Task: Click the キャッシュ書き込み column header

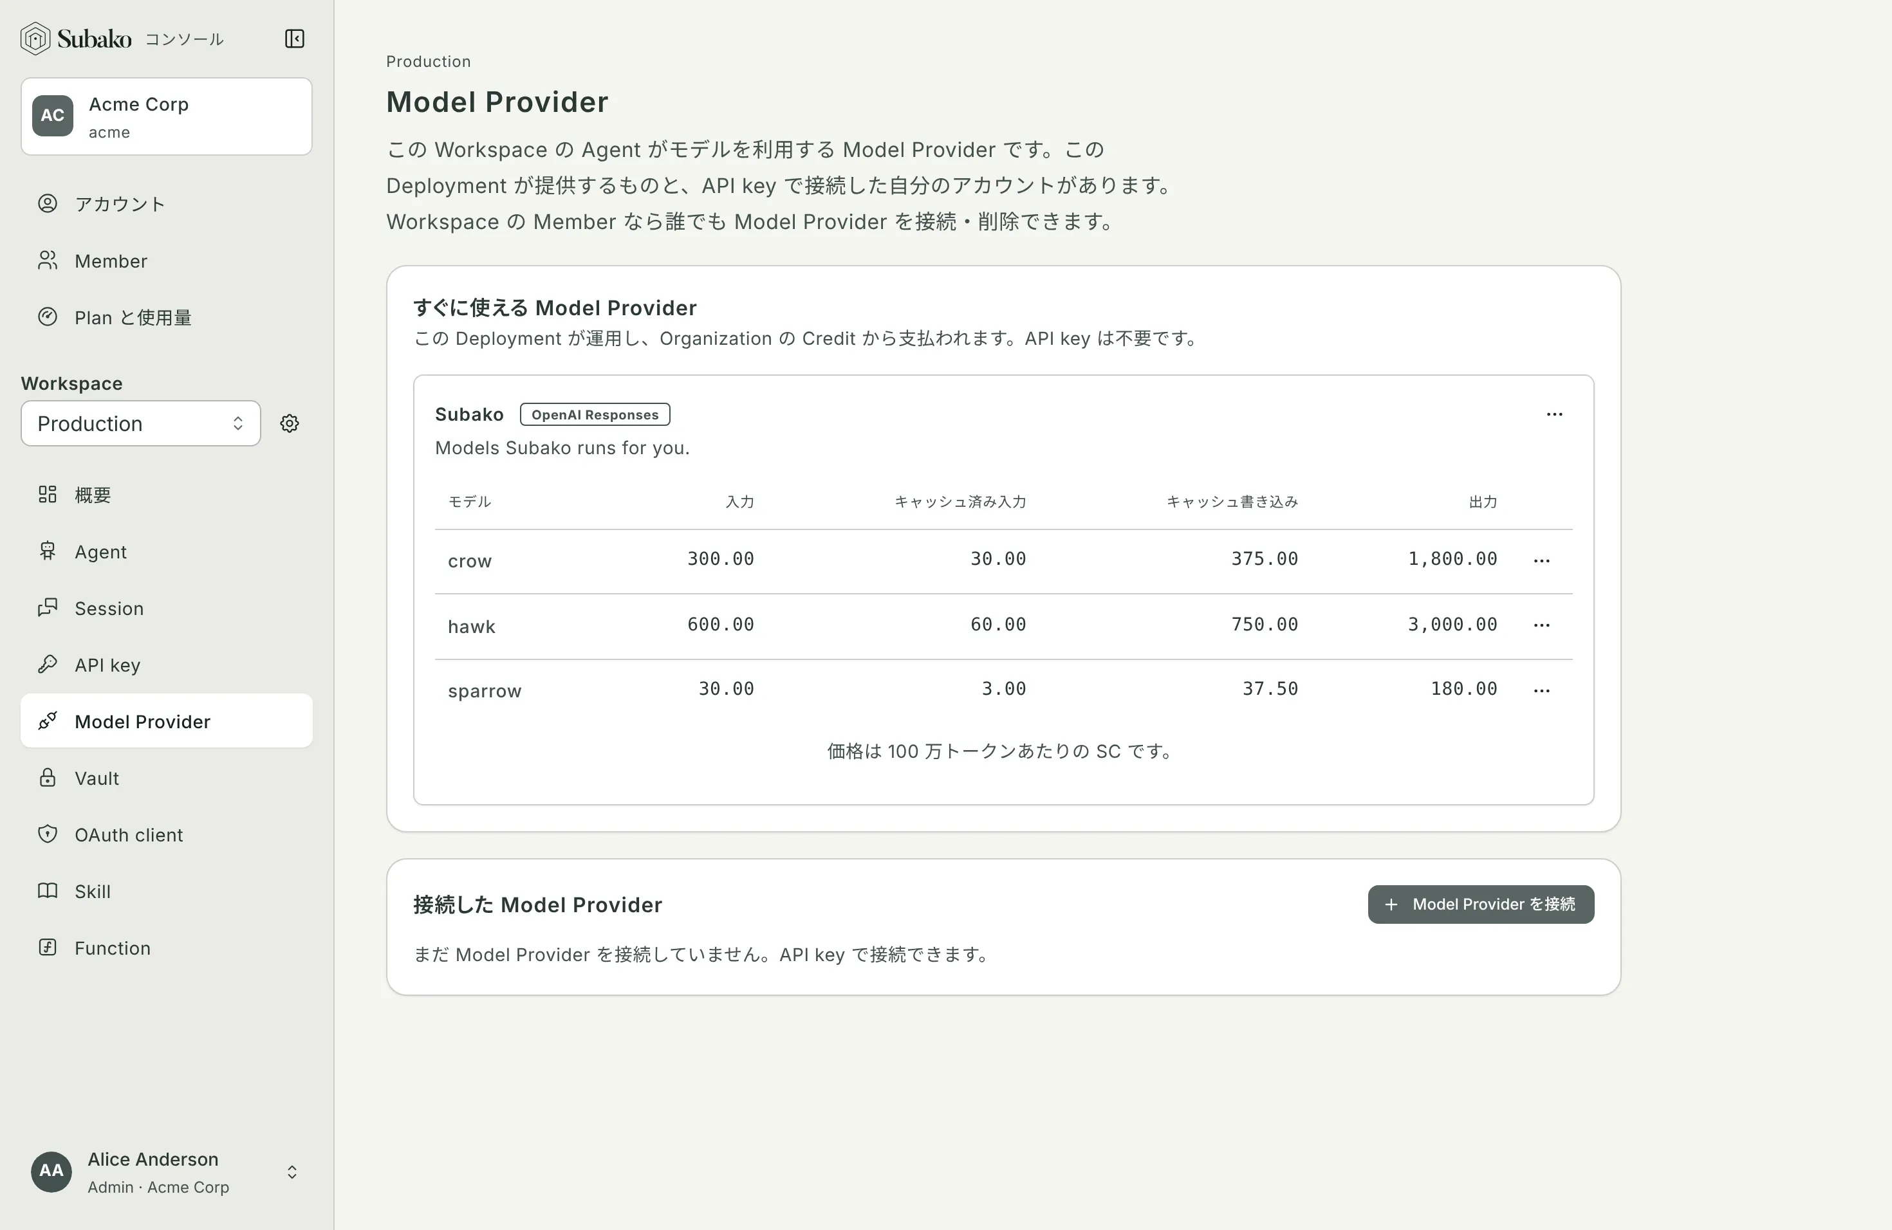Action: [1232, 501]
